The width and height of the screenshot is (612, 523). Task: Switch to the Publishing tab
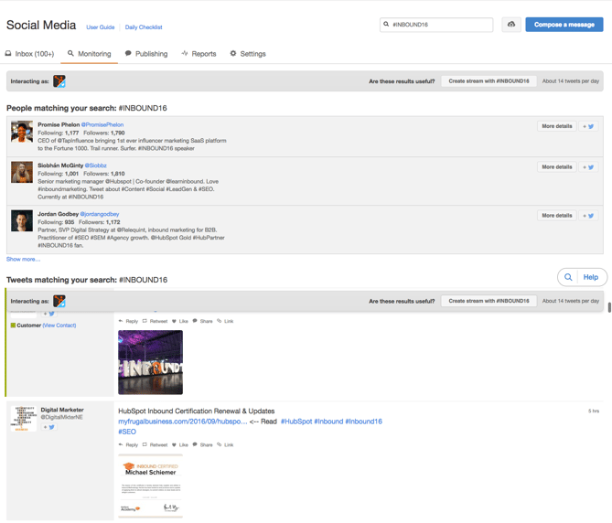tap(146, 54)
